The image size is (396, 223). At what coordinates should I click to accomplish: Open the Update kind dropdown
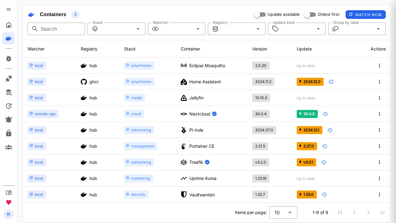coord(297,29)
